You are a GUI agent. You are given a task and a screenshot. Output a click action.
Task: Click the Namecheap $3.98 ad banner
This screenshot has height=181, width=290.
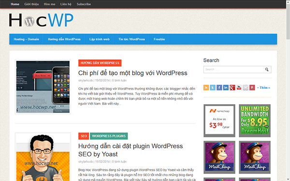219,121
